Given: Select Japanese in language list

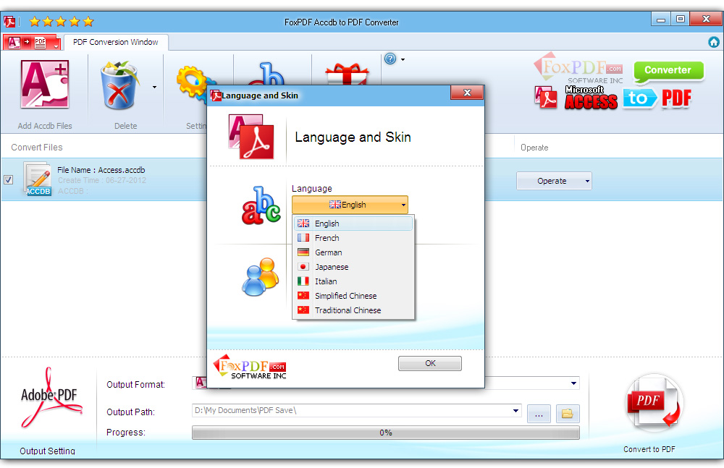Looking at the screenshot, I should pos(353,267).
